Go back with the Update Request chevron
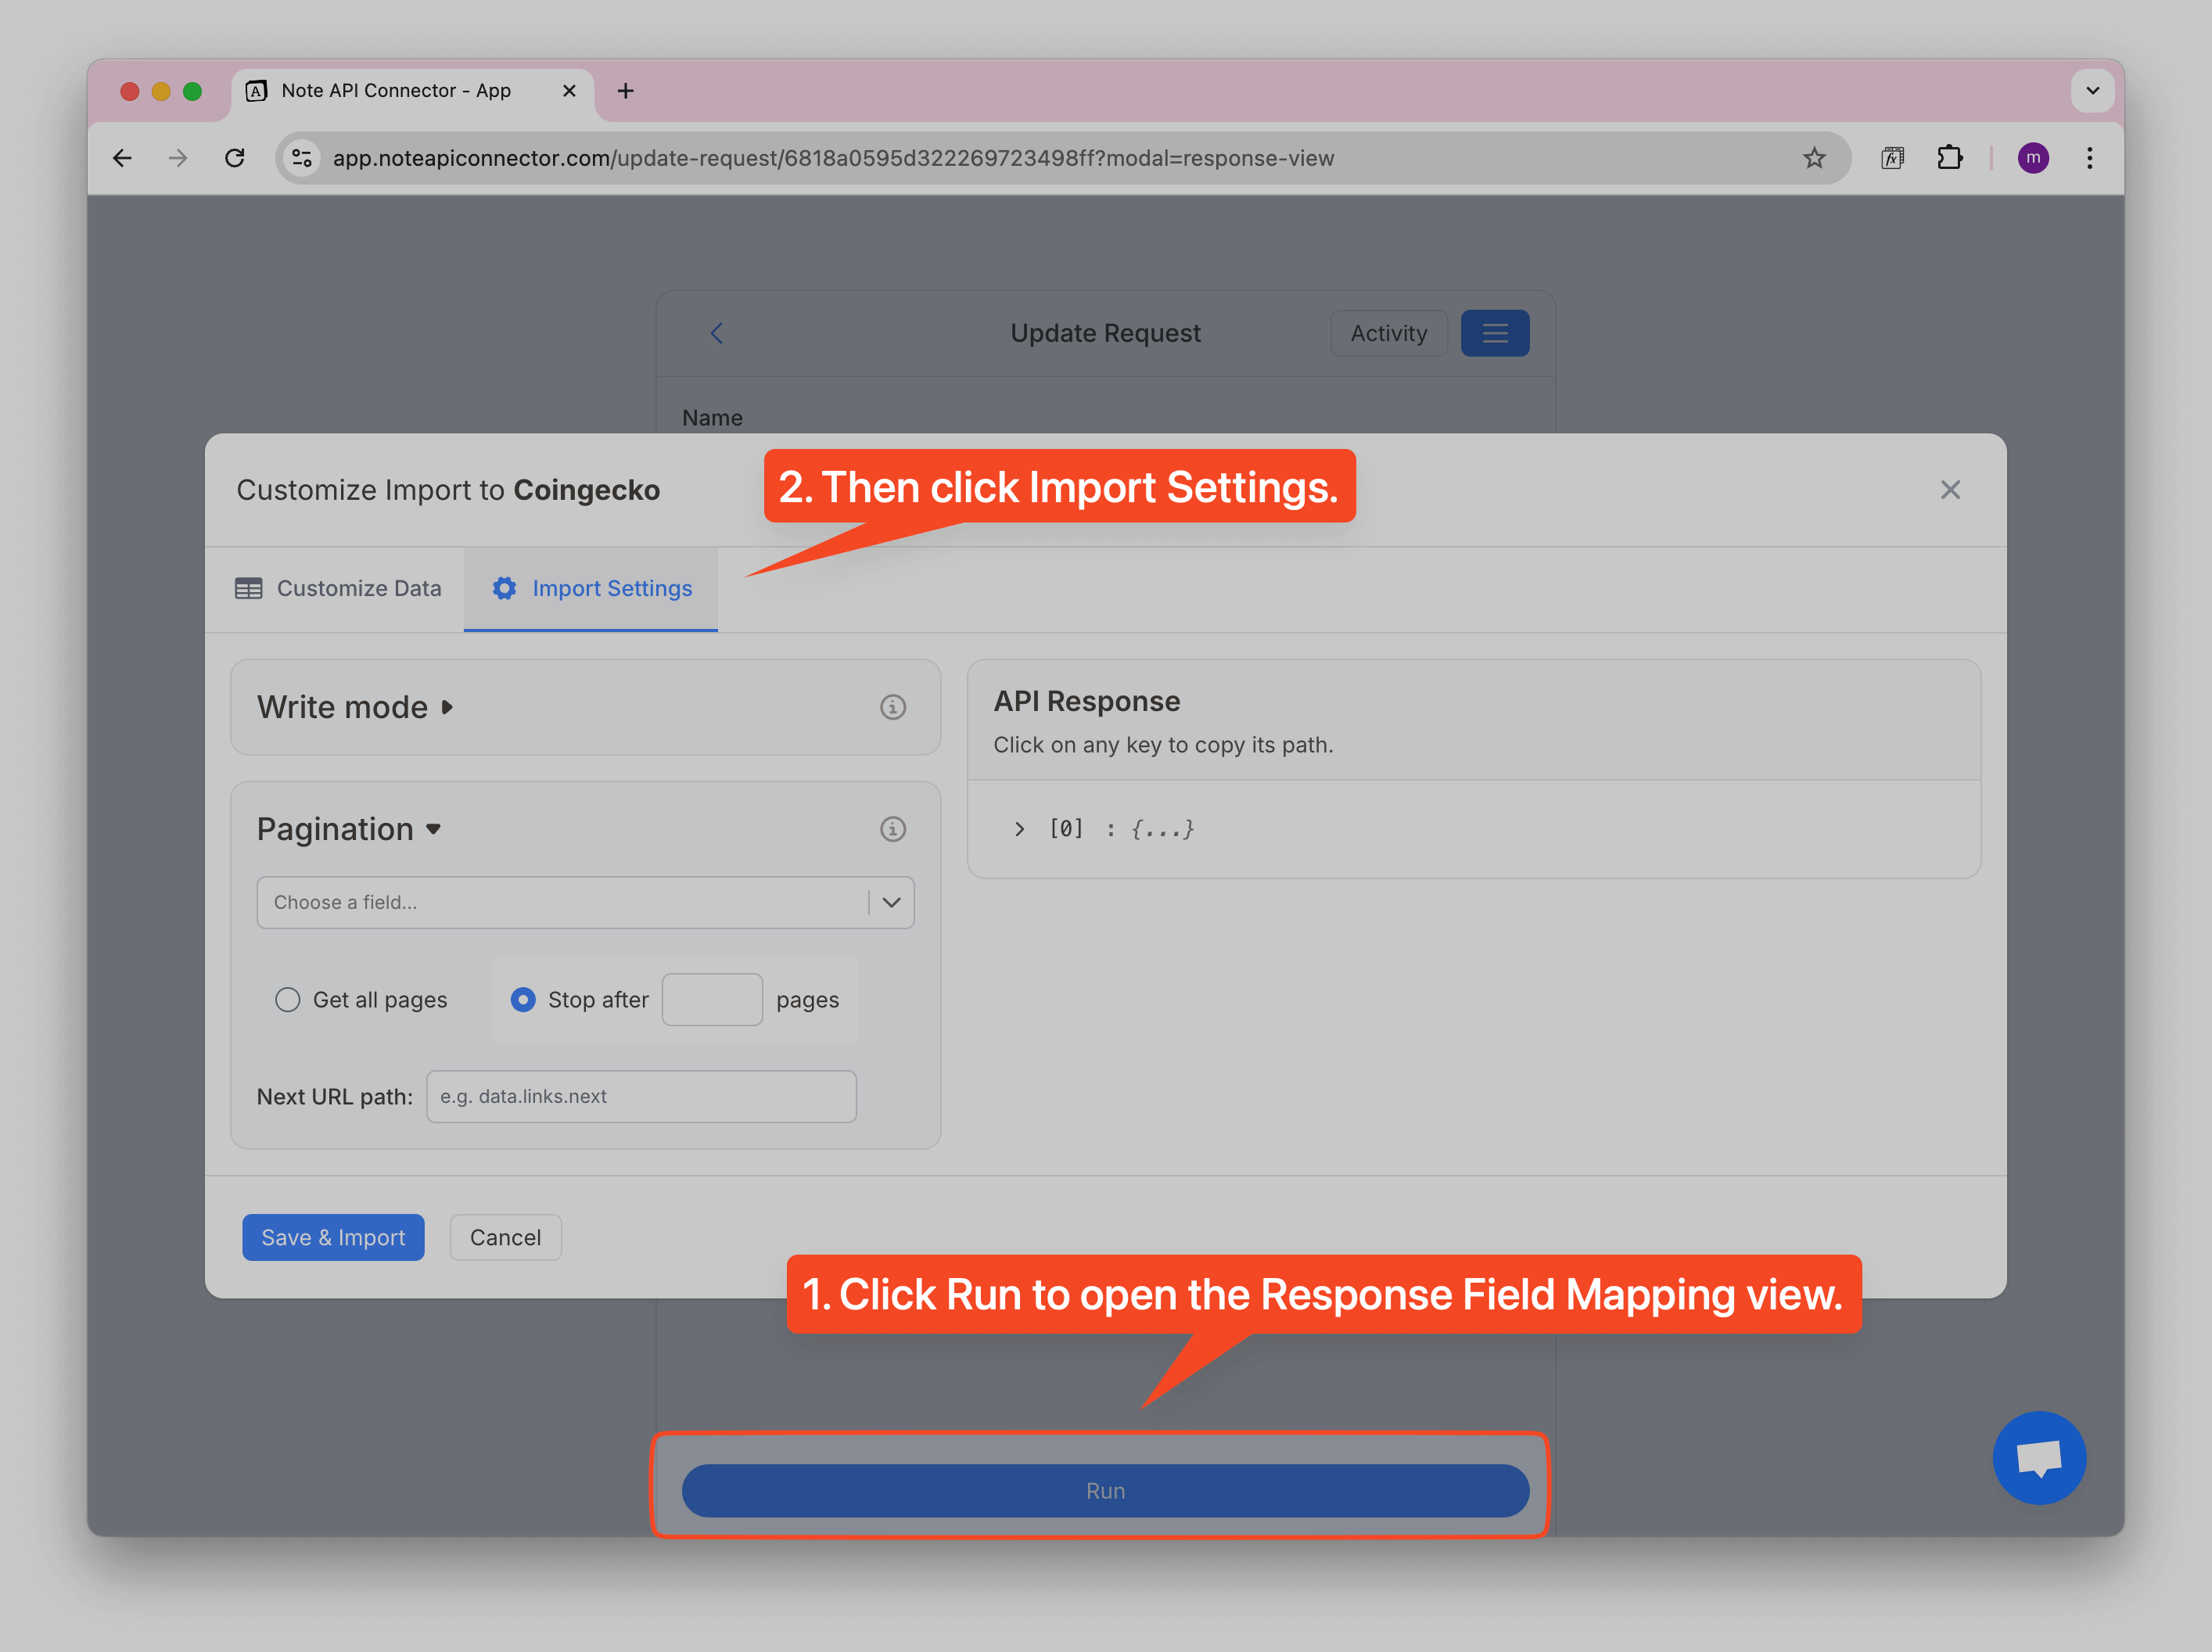The width and height of the screenshot is (2212, 1652). coord(716,333)
